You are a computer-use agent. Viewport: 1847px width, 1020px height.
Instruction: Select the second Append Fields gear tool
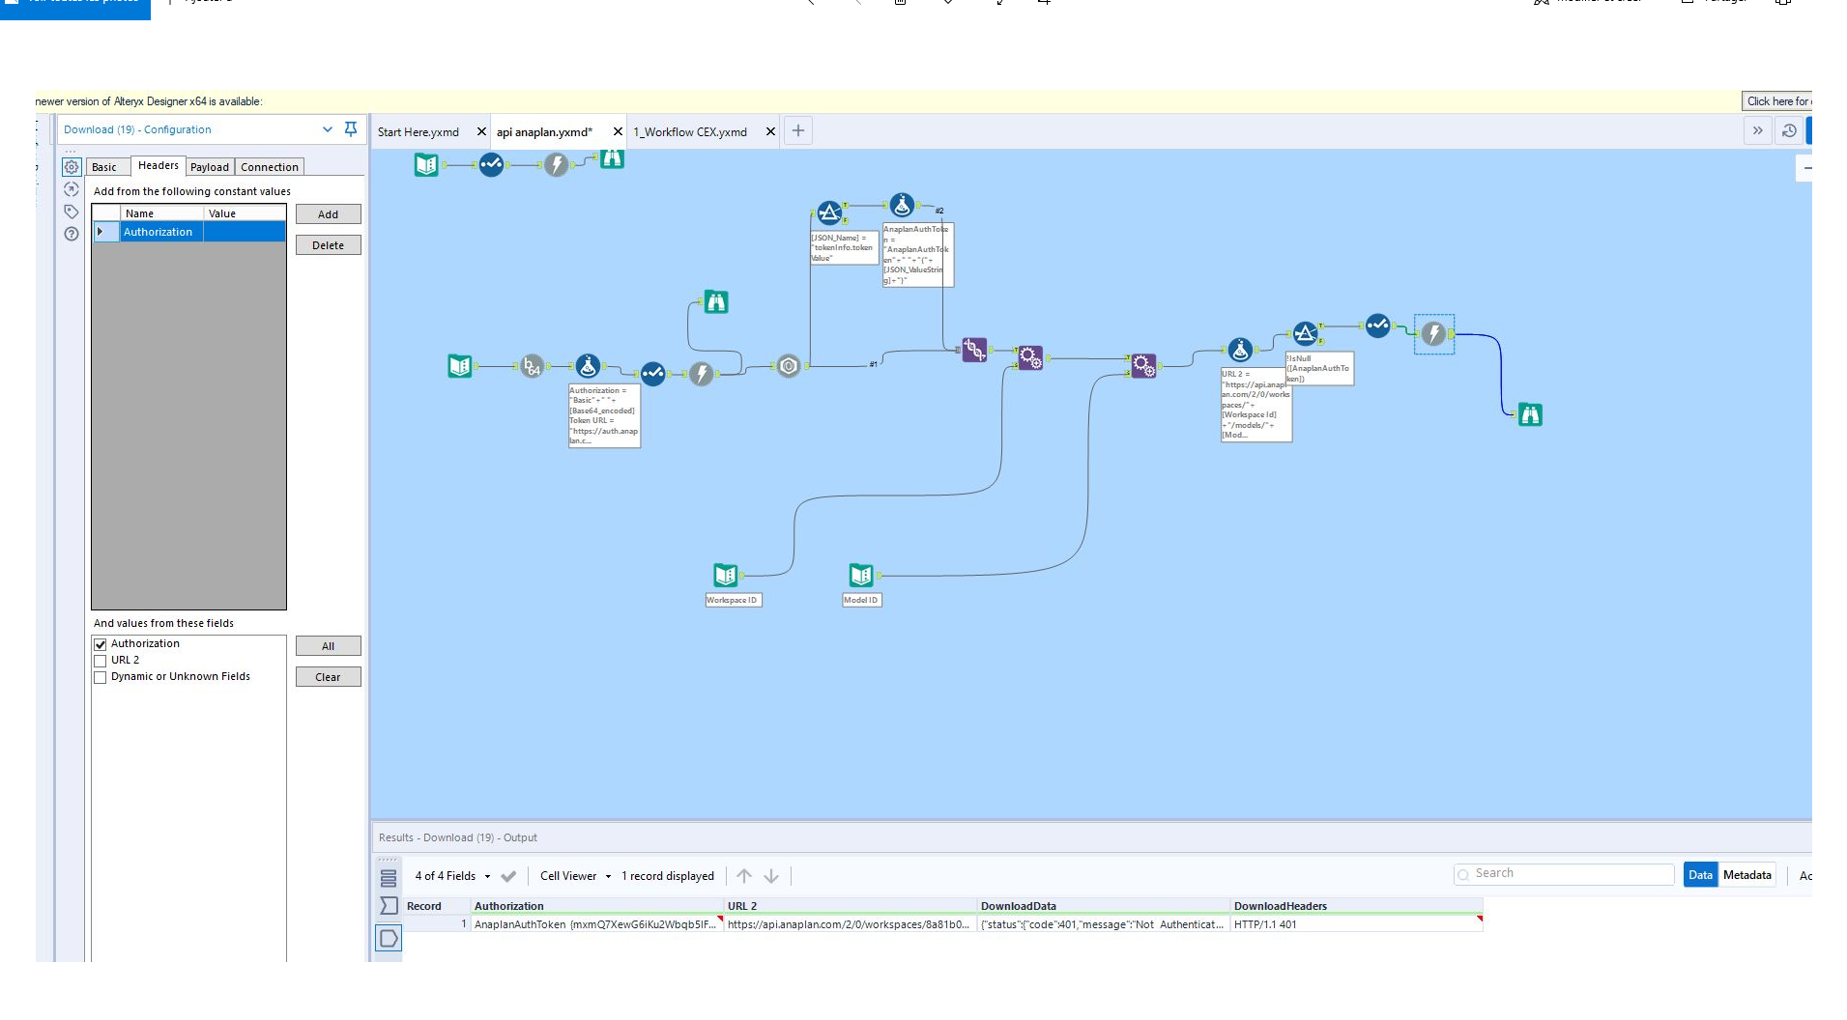[1143, 365]
